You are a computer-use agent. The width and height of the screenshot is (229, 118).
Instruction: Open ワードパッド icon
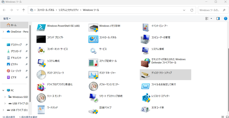[41, 109]
